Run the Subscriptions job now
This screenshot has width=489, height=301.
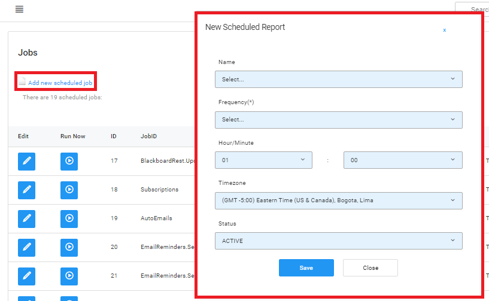coord(69,190)
